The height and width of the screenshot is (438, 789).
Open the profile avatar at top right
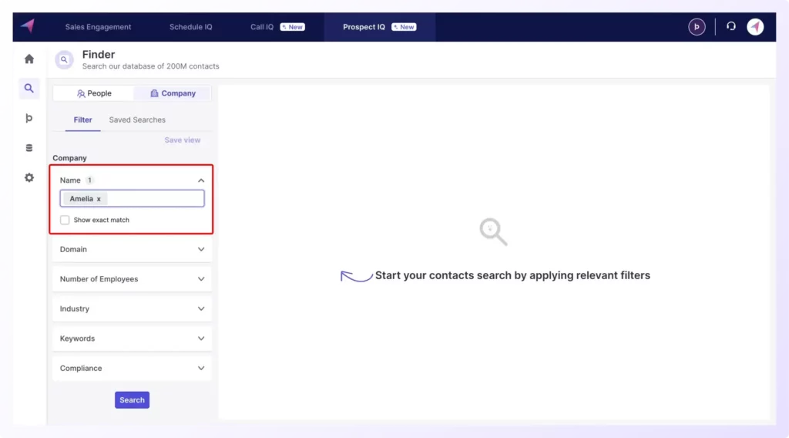point(755,27)
